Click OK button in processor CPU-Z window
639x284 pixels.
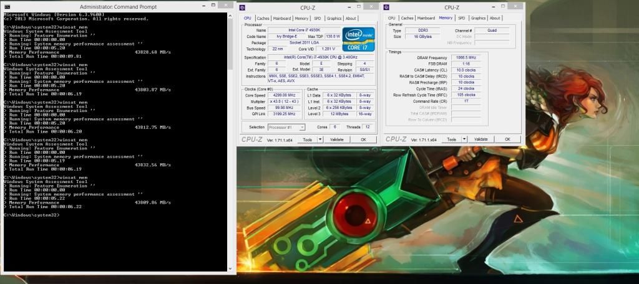[x=364, y=140]
